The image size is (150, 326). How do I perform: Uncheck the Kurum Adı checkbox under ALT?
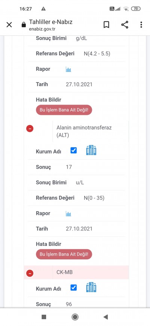(x=73, y=150)
